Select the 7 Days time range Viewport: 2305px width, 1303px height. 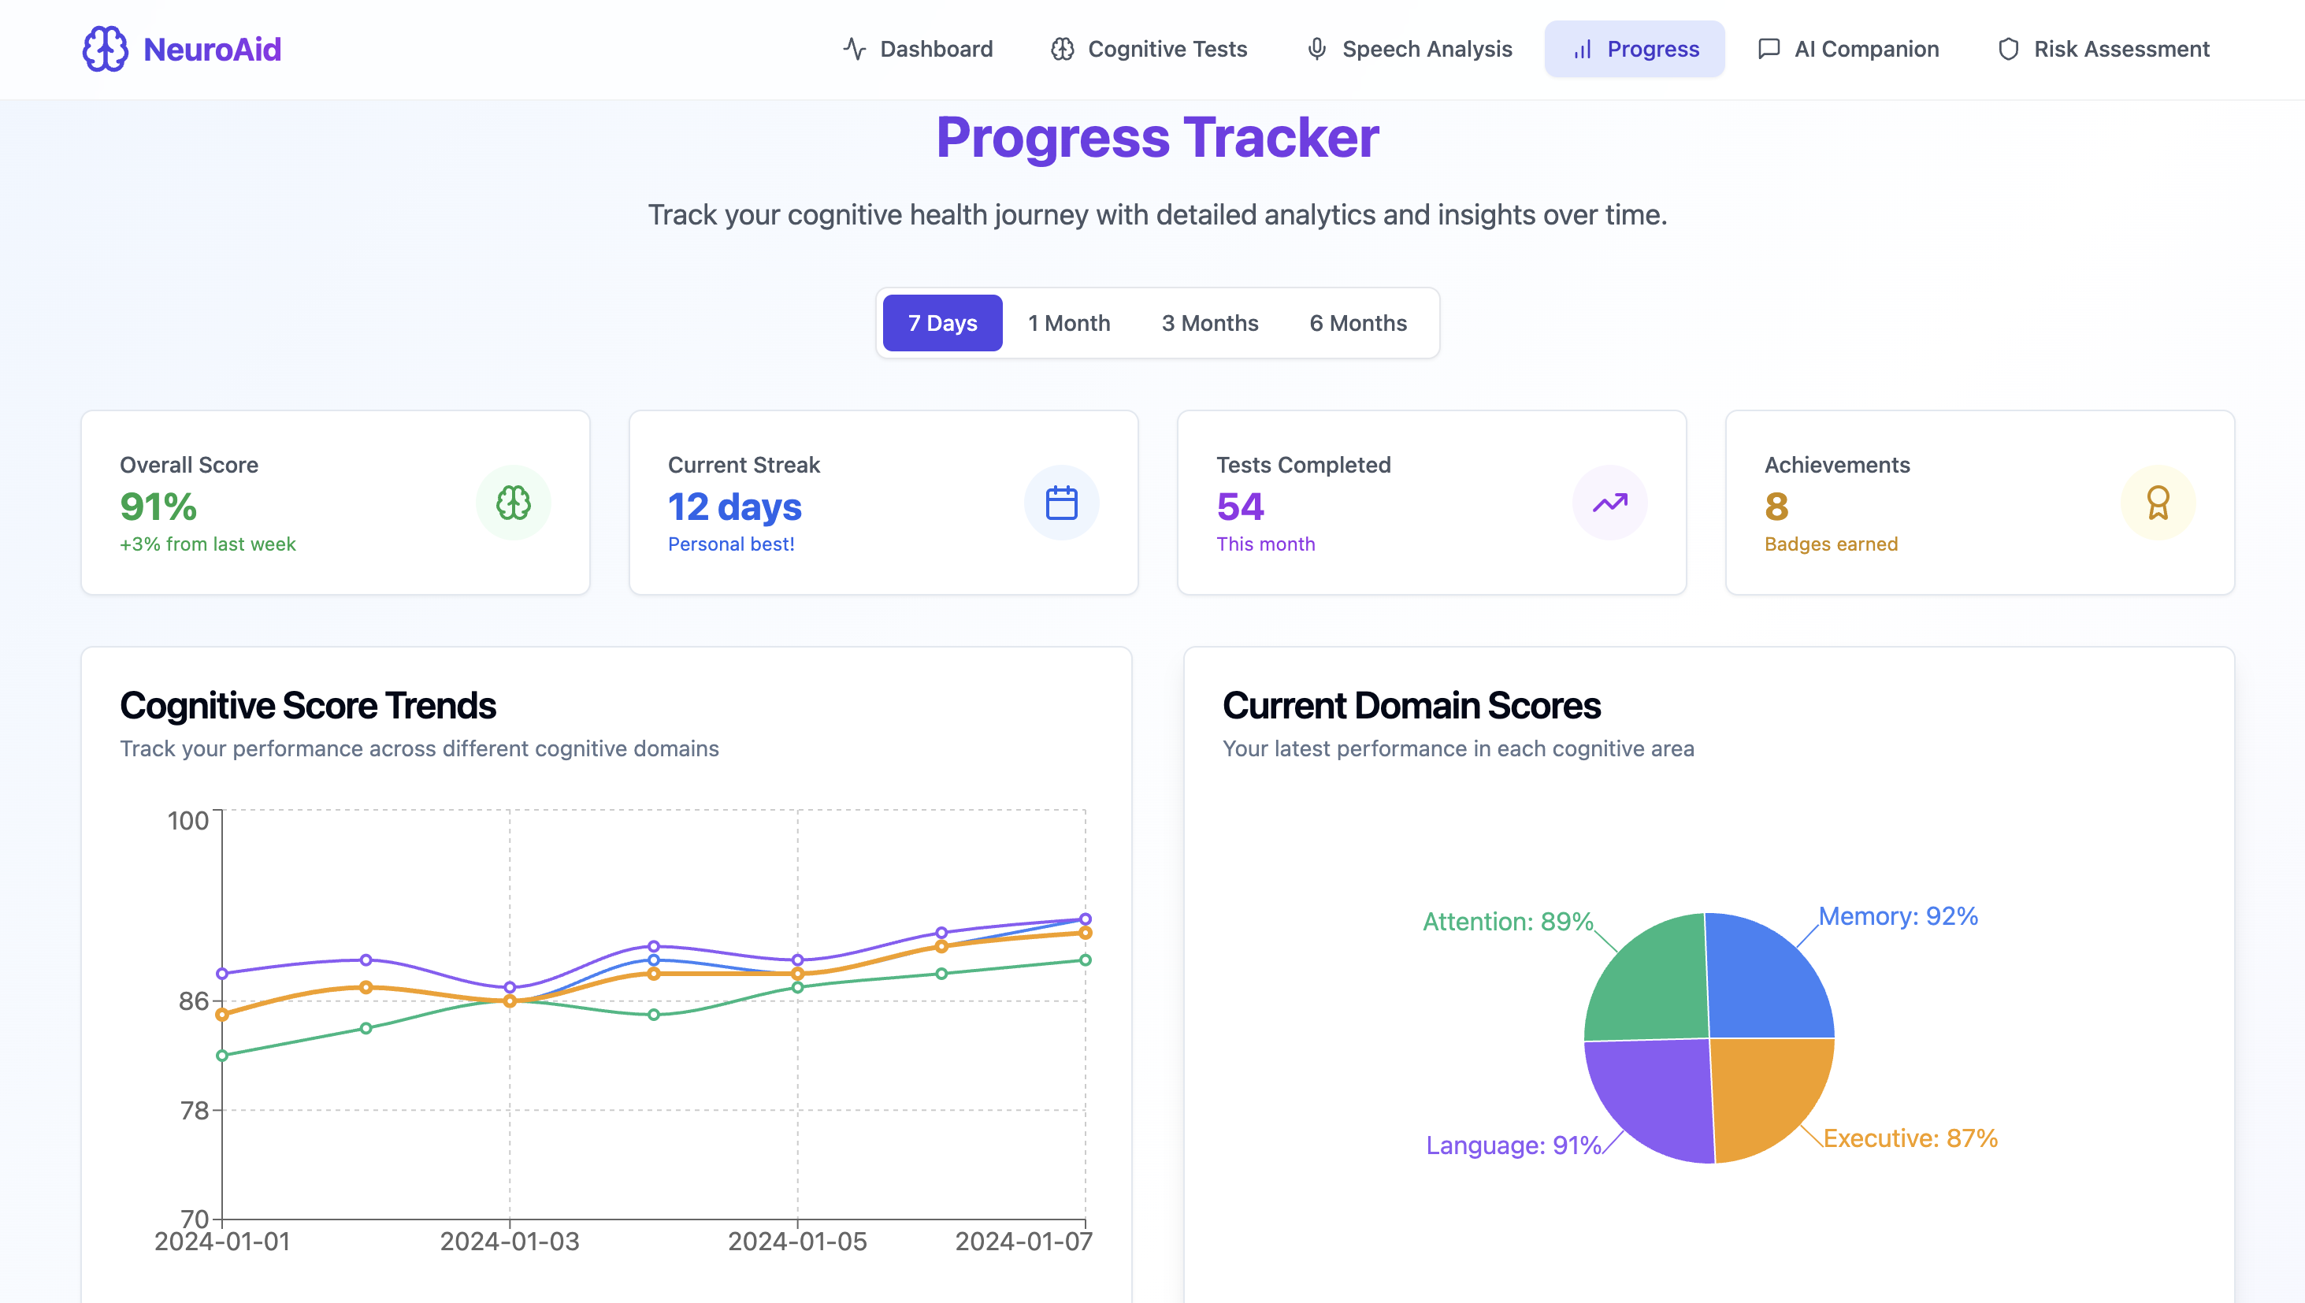click(942, 323)
